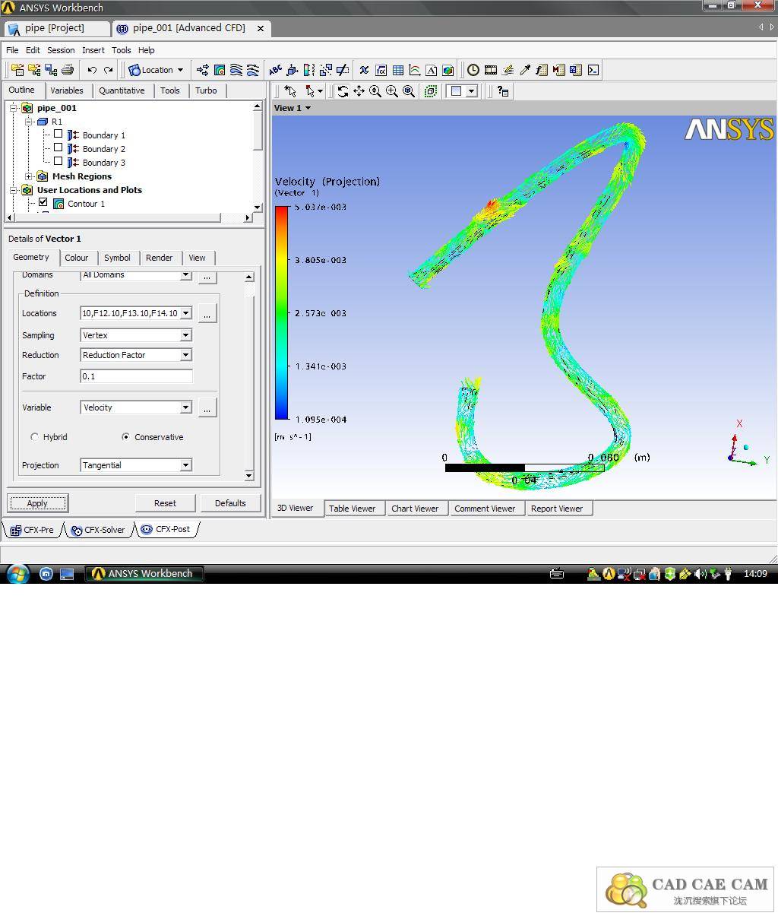Click the selection arrow tool in viewer toolbar
The height and width of the screenshot is (916, 778).
(289, 91)
